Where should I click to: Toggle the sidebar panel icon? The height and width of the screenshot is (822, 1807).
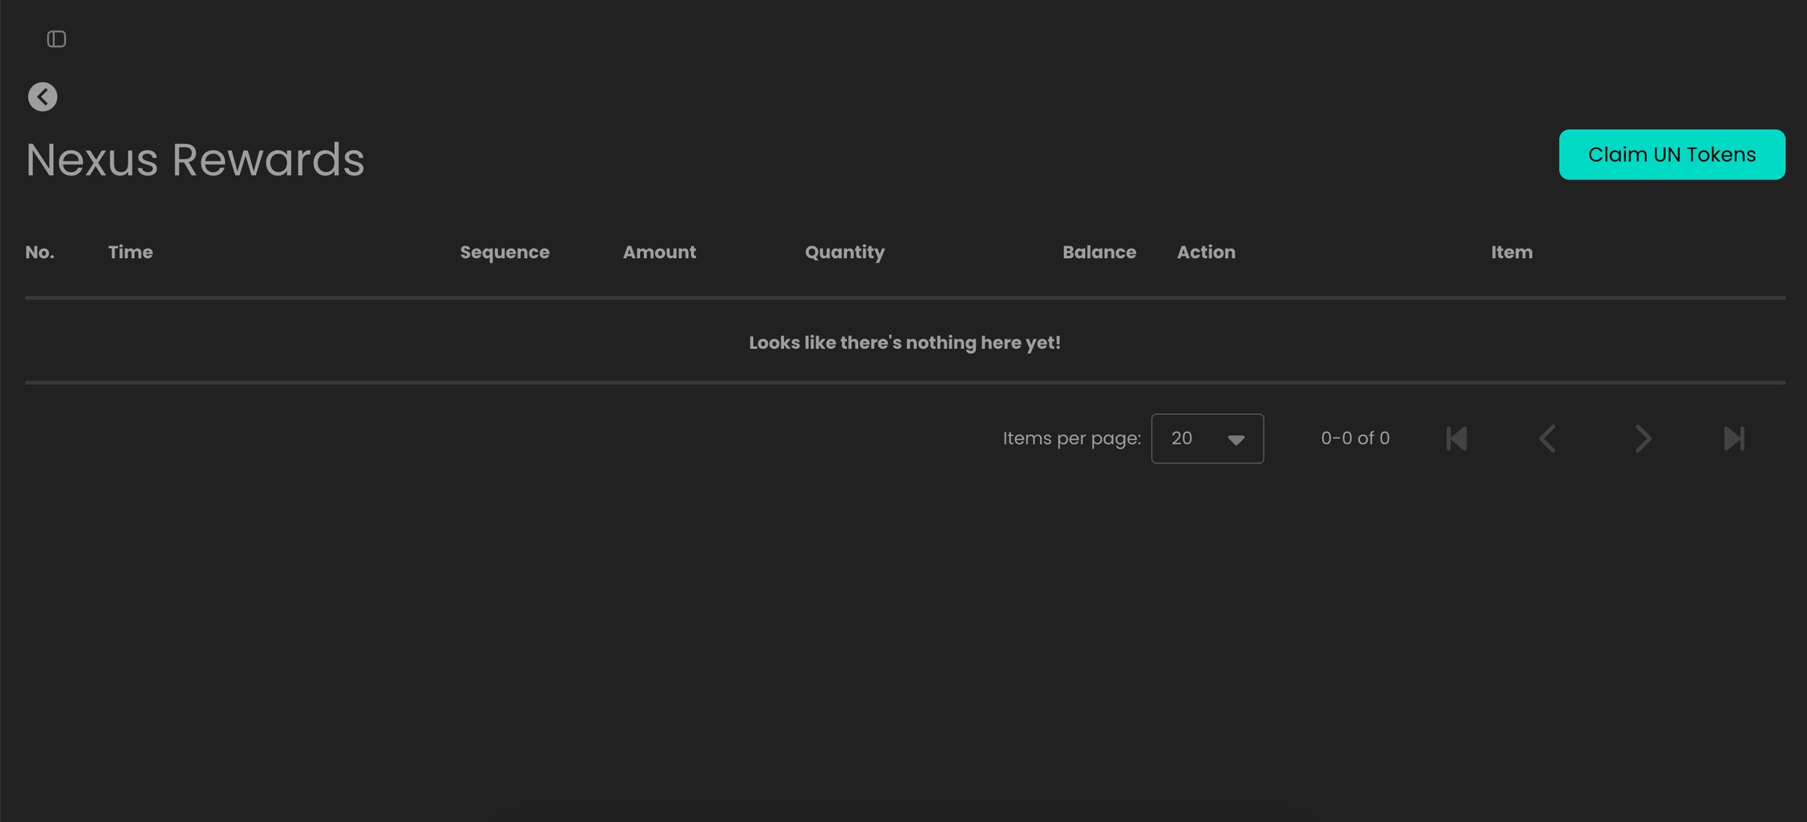coord(56,39)
